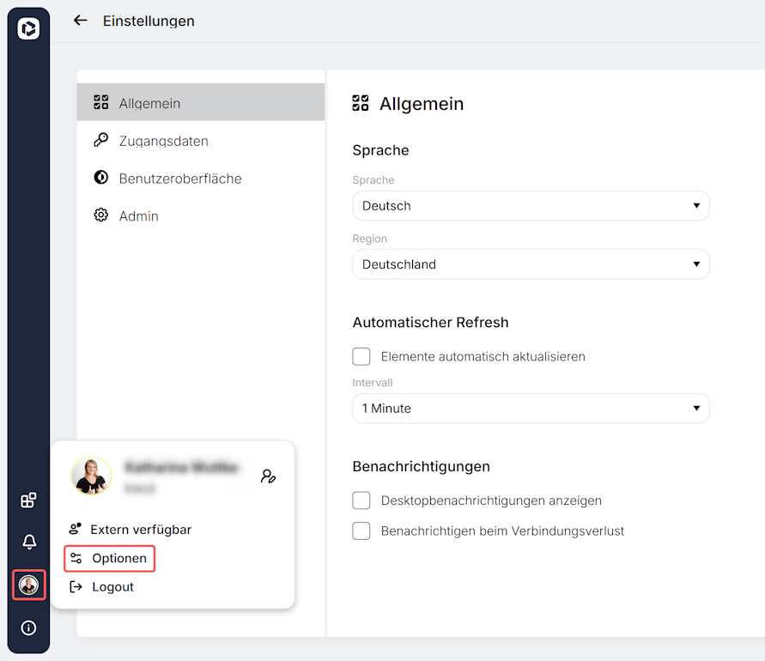Click Logout in the user menu

[112, 587]
